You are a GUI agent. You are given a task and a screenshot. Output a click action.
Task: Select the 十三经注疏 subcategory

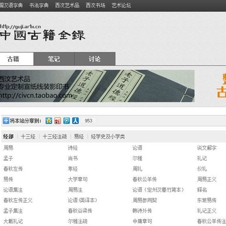click(x=55, y=137)
